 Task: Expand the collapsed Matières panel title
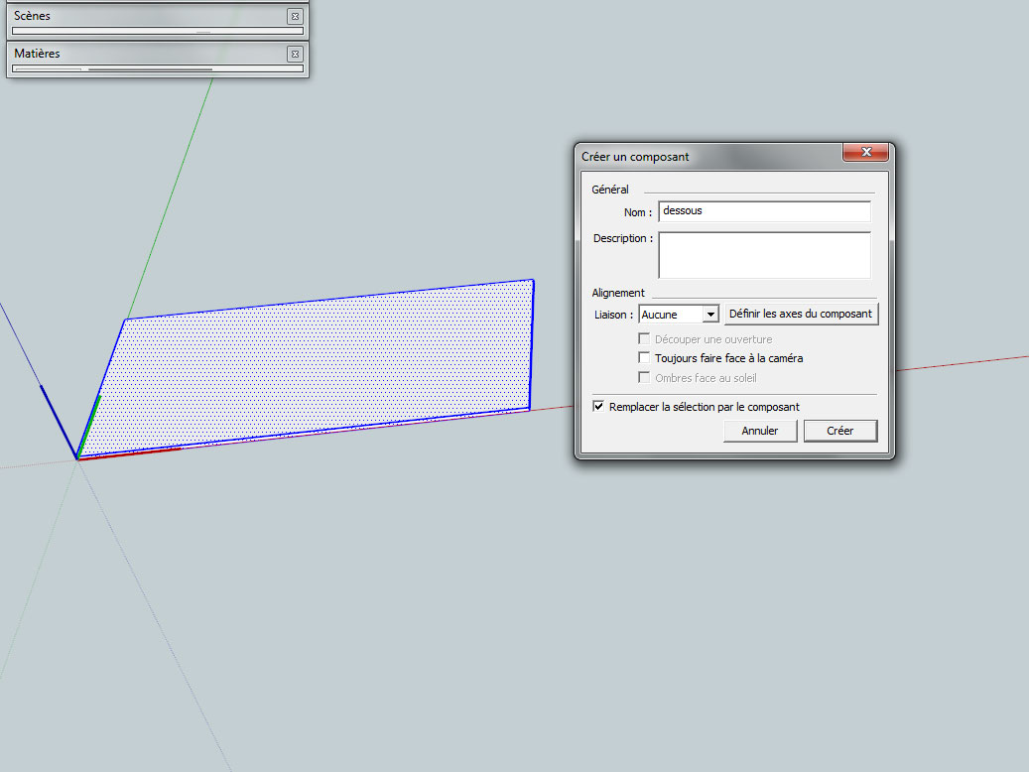click(37, 54)
